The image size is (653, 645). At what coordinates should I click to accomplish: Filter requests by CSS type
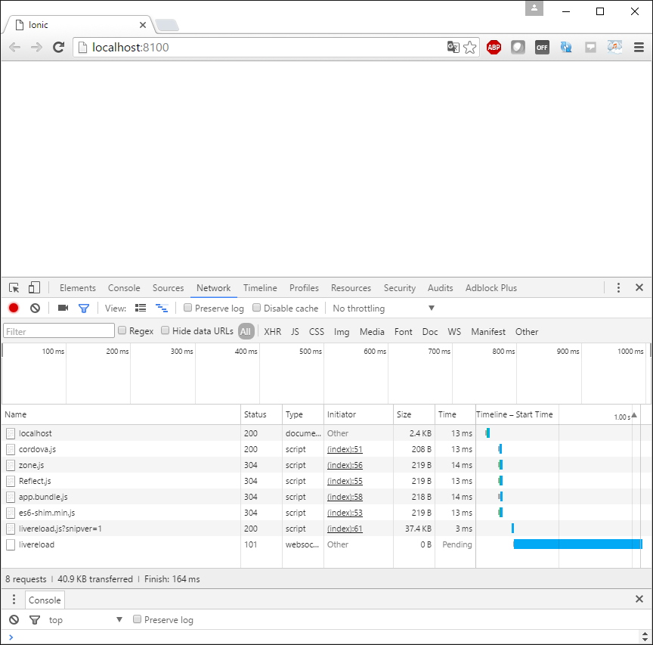tap(317, 332)
